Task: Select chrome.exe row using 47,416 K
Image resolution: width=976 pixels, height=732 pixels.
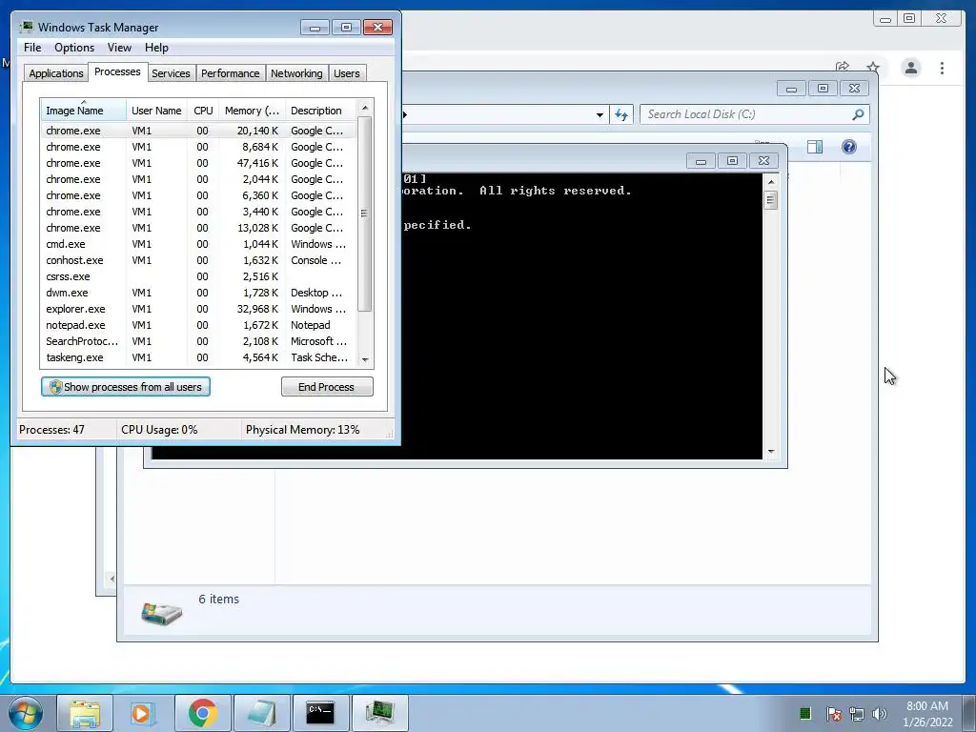Action: 198,163
